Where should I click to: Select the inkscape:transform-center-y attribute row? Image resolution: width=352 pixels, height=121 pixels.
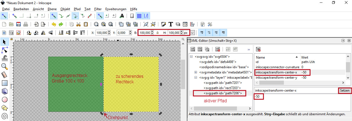(300, 78)
